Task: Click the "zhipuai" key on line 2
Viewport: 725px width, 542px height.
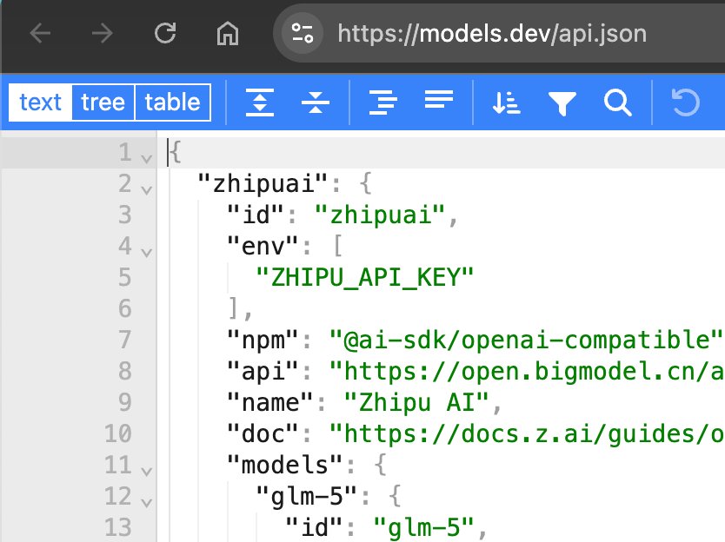Action: point(263,184)
